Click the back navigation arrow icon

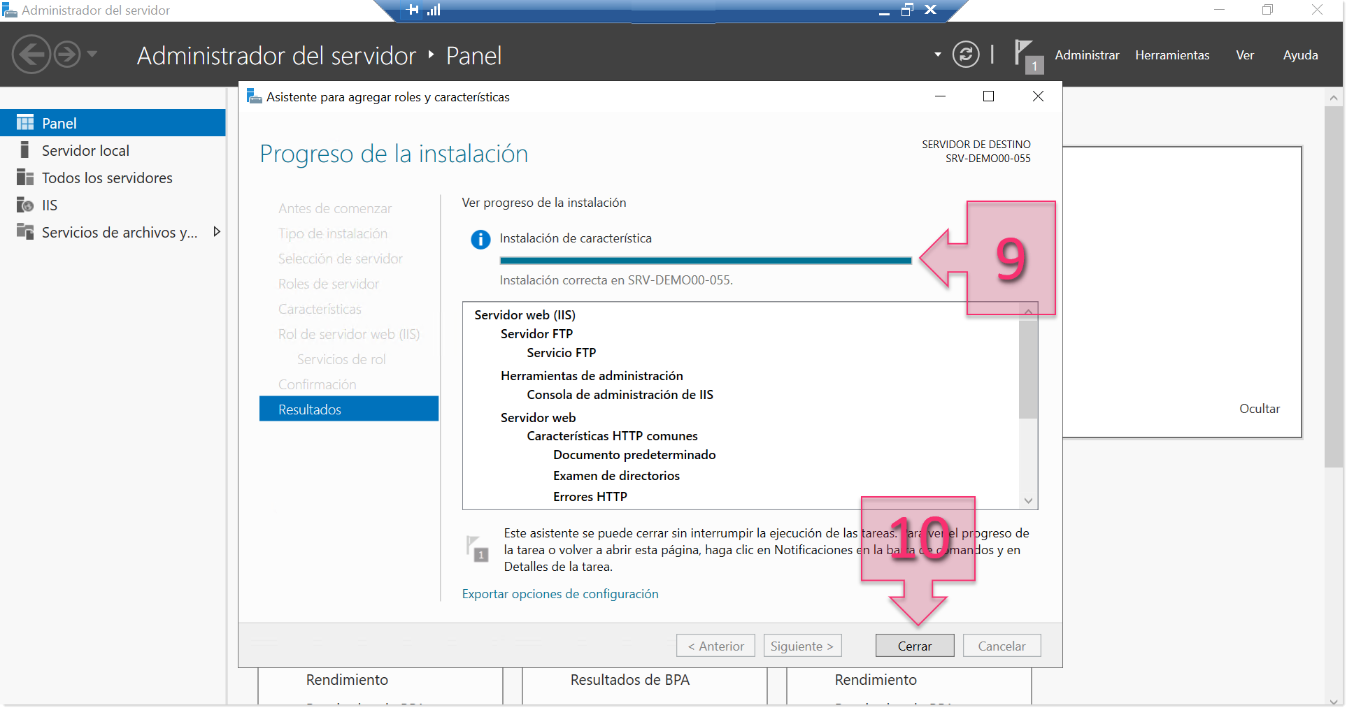31,55
